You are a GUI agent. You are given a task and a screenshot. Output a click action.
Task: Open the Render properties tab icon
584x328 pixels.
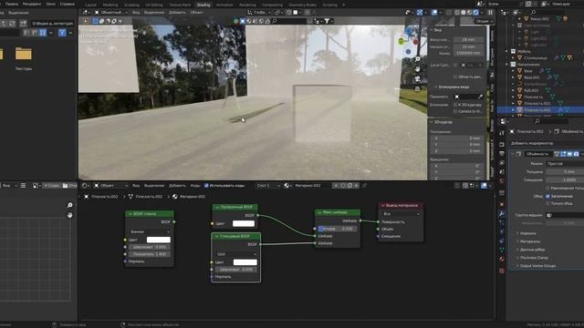click(502, 144)
